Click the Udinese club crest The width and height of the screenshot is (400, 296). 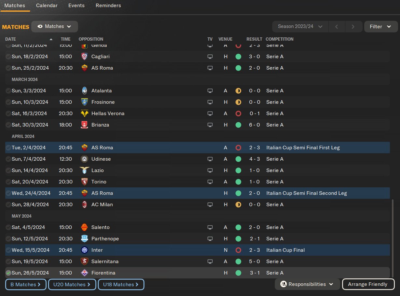pos(84,159)
